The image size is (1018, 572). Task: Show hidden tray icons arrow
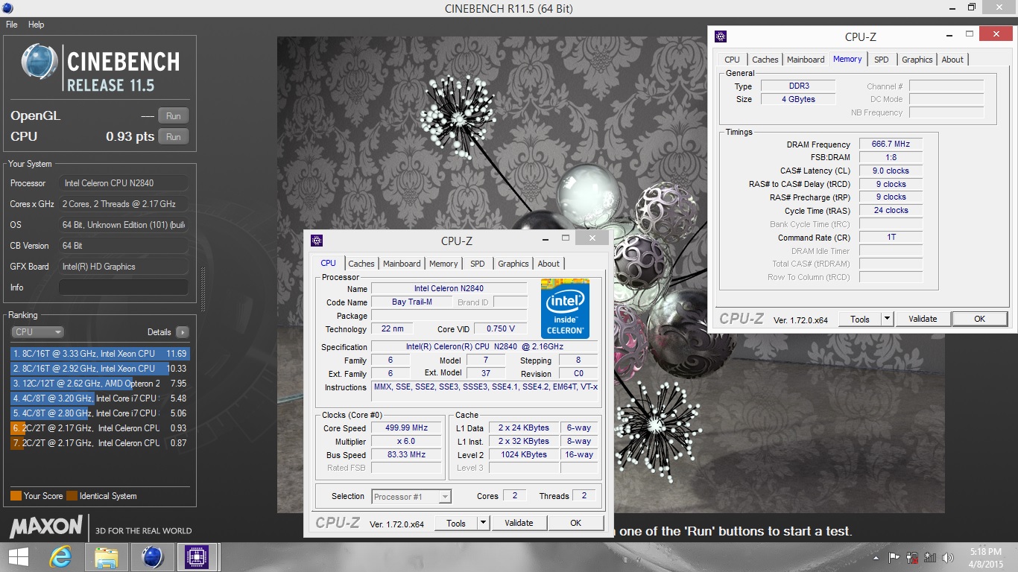876,557
